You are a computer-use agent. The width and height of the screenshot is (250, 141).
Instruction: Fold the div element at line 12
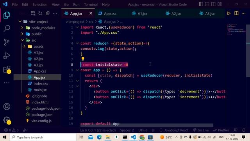coord(77,86)
